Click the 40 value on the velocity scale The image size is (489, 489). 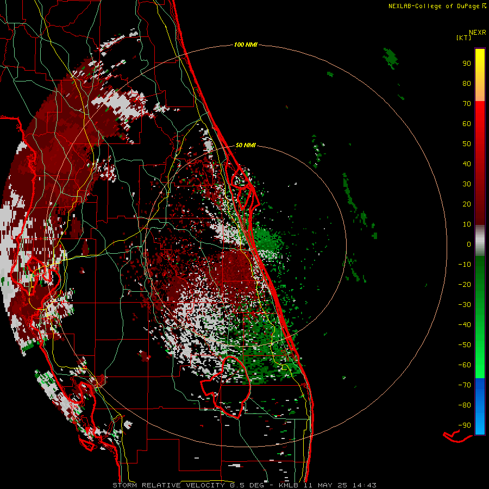(467, 164)
